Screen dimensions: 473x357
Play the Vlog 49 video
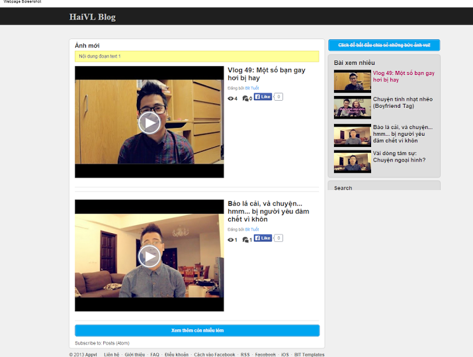coord(150,123)
